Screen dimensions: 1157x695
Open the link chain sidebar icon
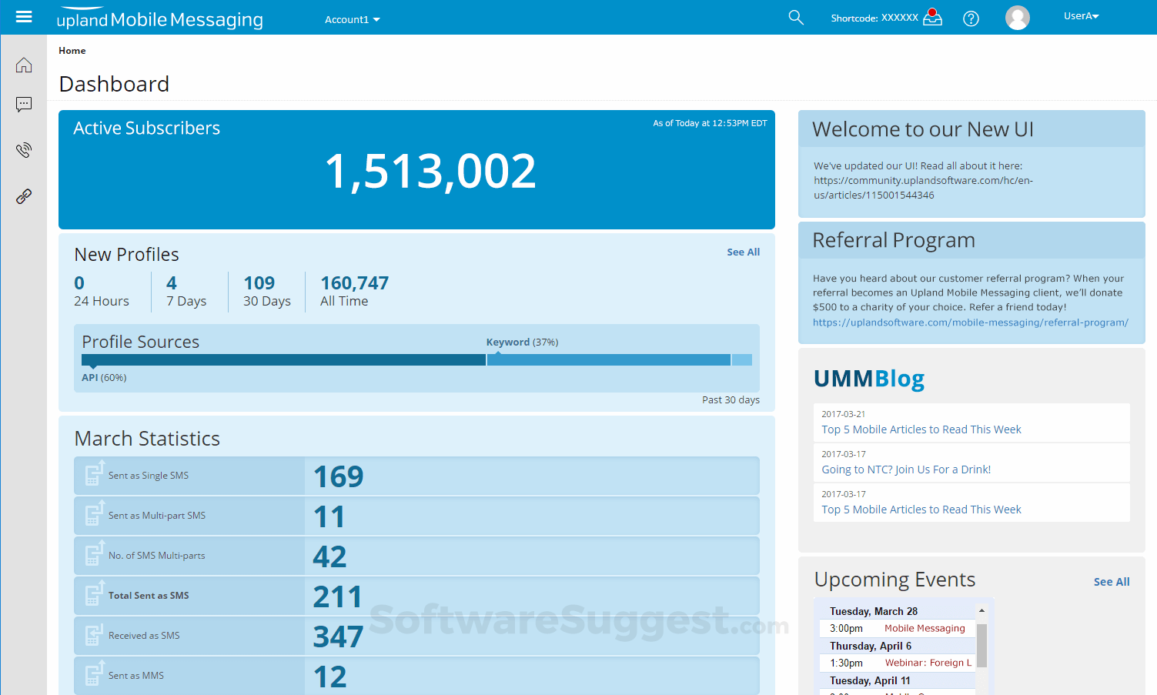point(24,196)
